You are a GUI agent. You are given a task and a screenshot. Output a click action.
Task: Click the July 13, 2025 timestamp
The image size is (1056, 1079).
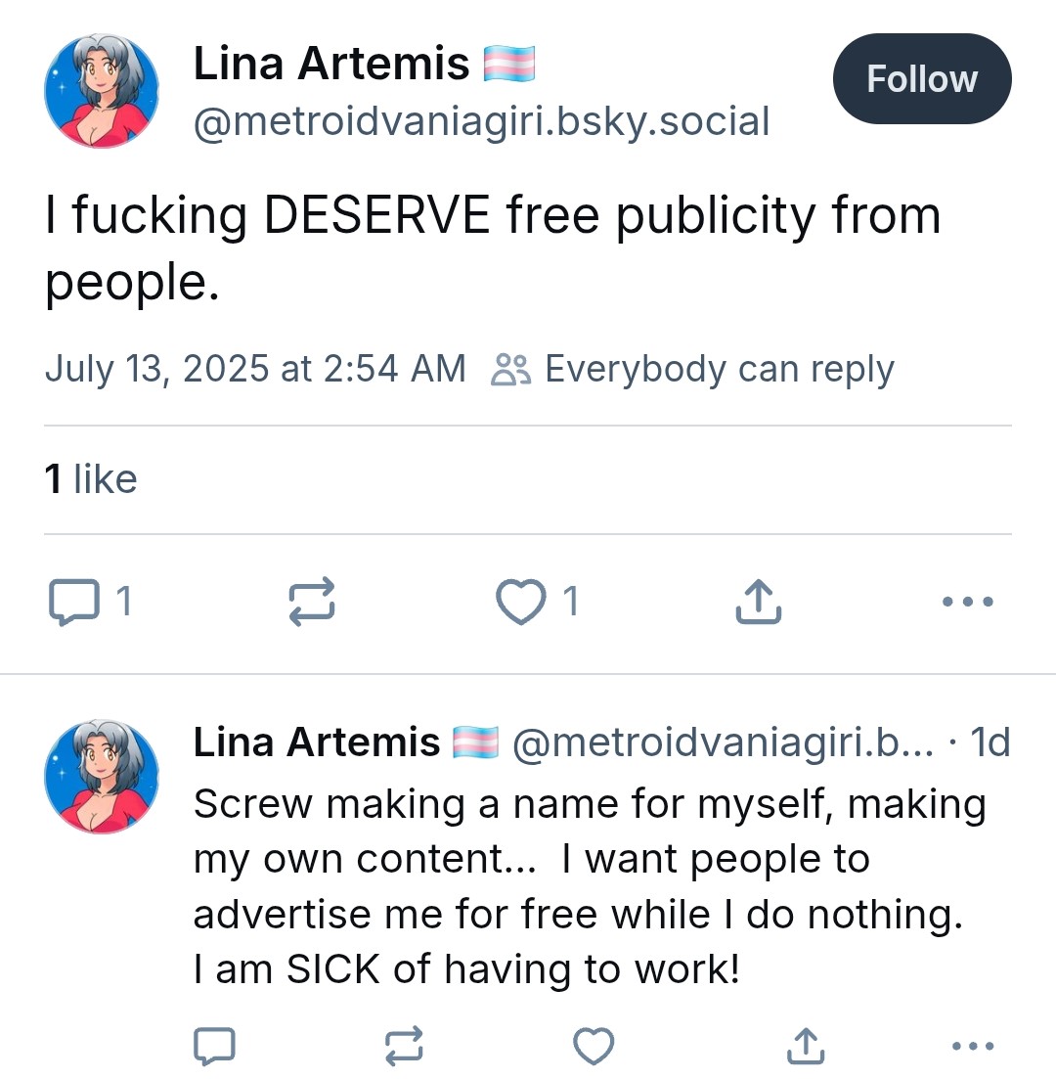[255, 370]
